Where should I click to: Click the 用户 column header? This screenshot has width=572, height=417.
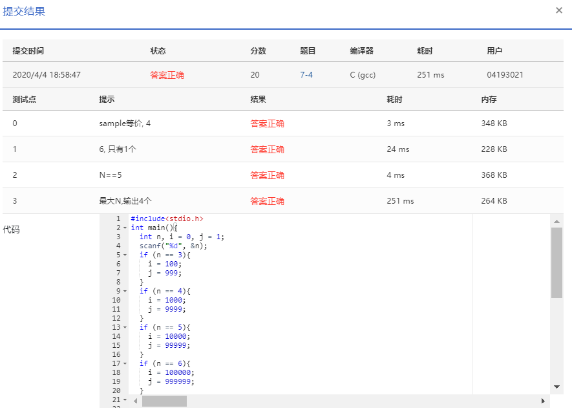(494, 50)
